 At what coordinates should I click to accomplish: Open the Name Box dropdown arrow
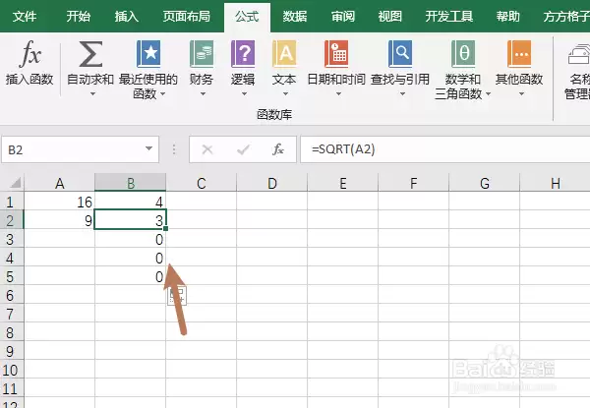pyautogui.click(x=149, y=148)
